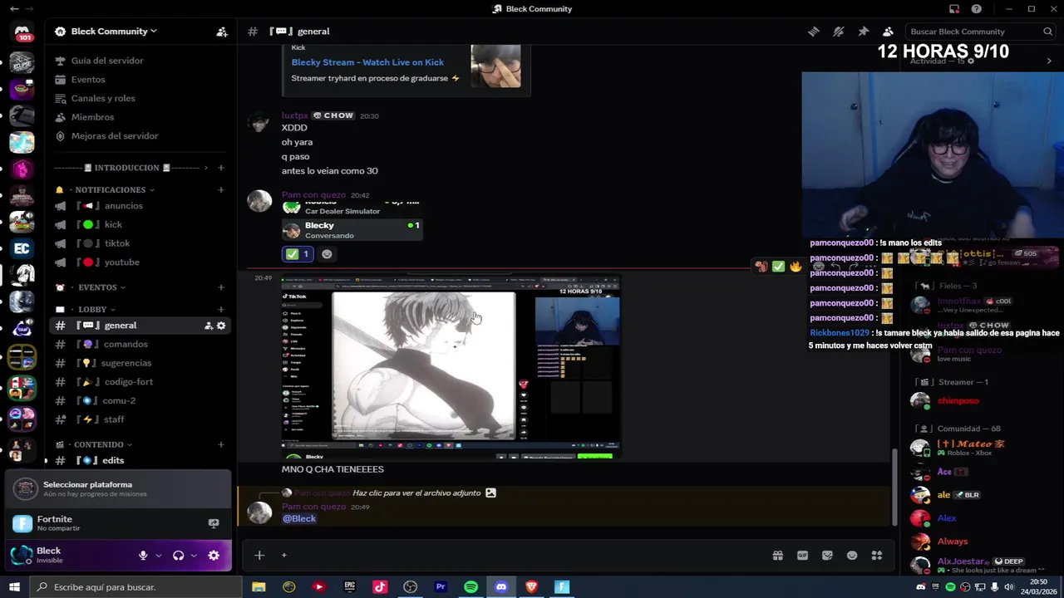
Task: Click the plus attach button in the message box
Action: pyautogui.click(x=259, y=556)
